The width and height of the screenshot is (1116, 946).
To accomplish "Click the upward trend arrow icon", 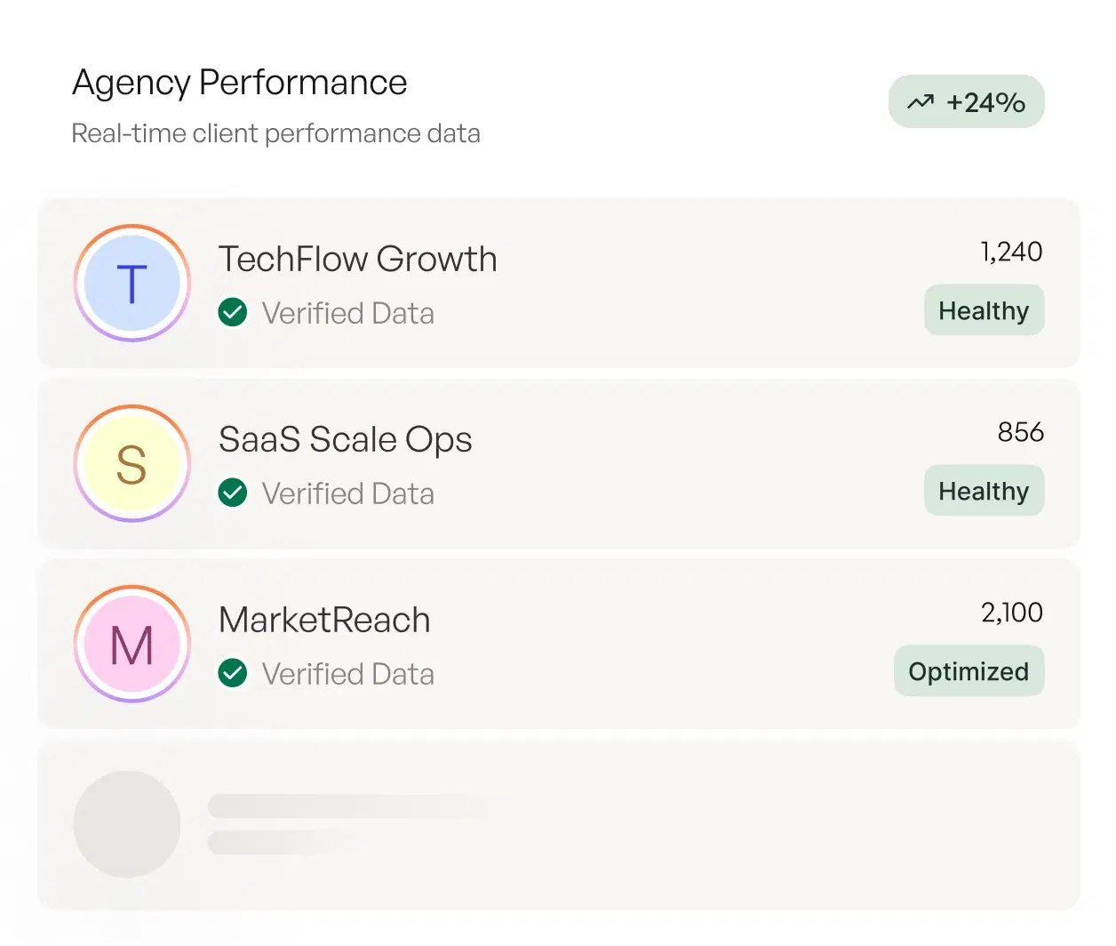I will [x=921, y=102].
